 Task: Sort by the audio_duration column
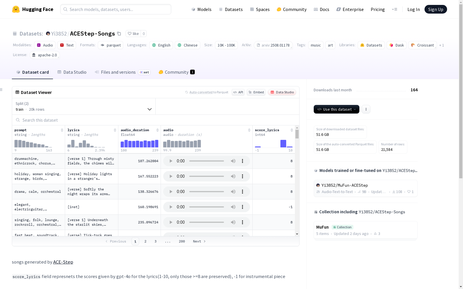pos(157,130)
